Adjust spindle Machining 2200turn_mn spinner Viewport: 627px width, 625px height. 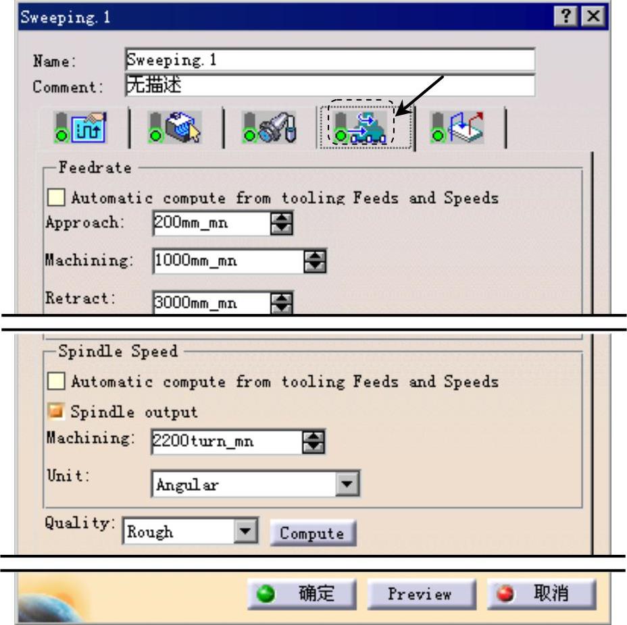coord(313,441)
